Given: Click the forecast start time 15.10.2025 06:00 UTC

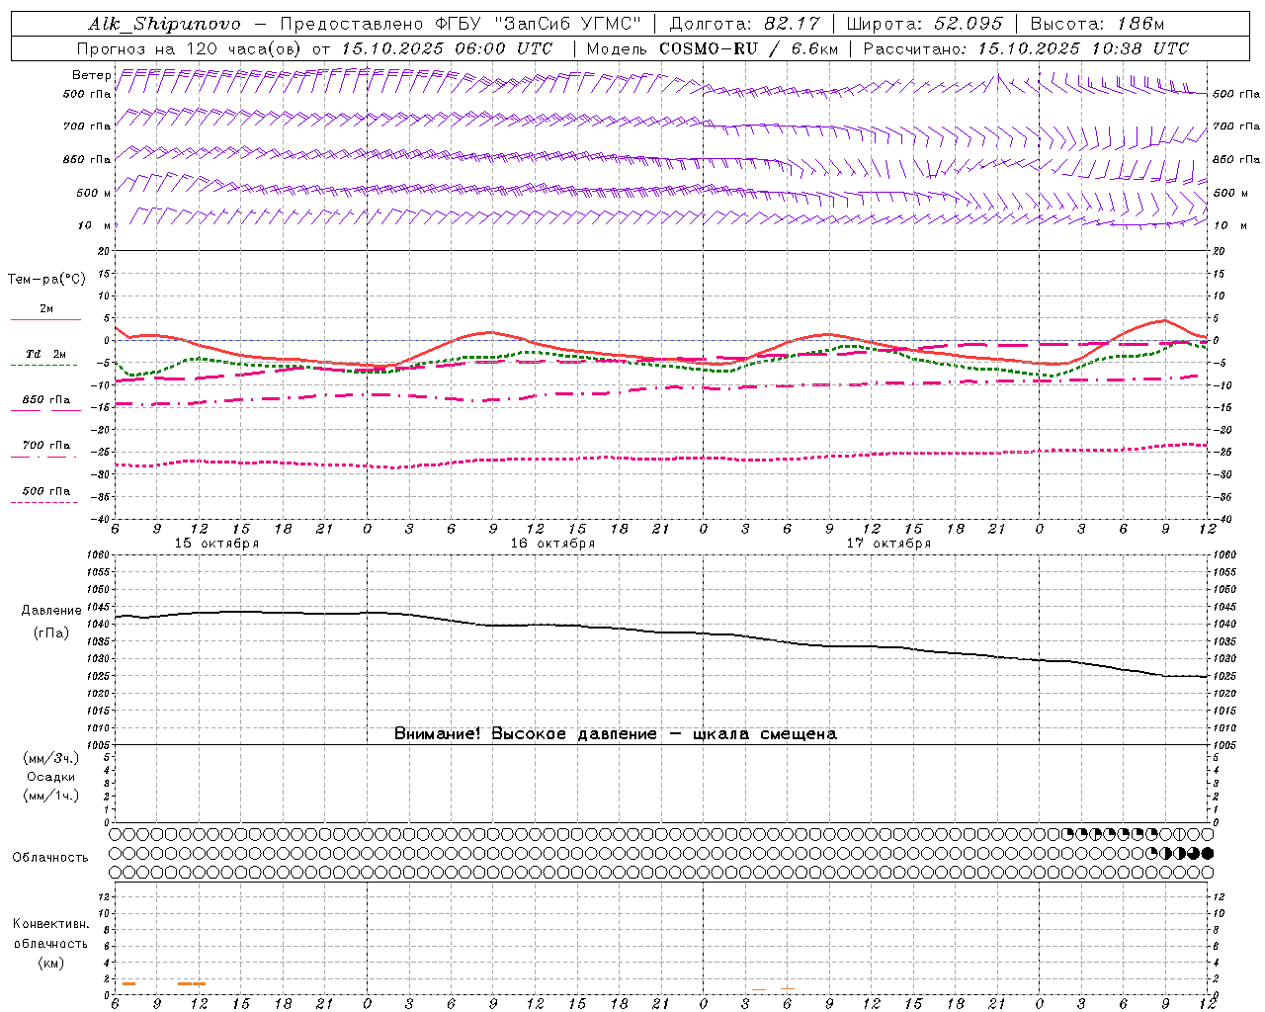Looking at the screenshot, I should tap(447, 48).
